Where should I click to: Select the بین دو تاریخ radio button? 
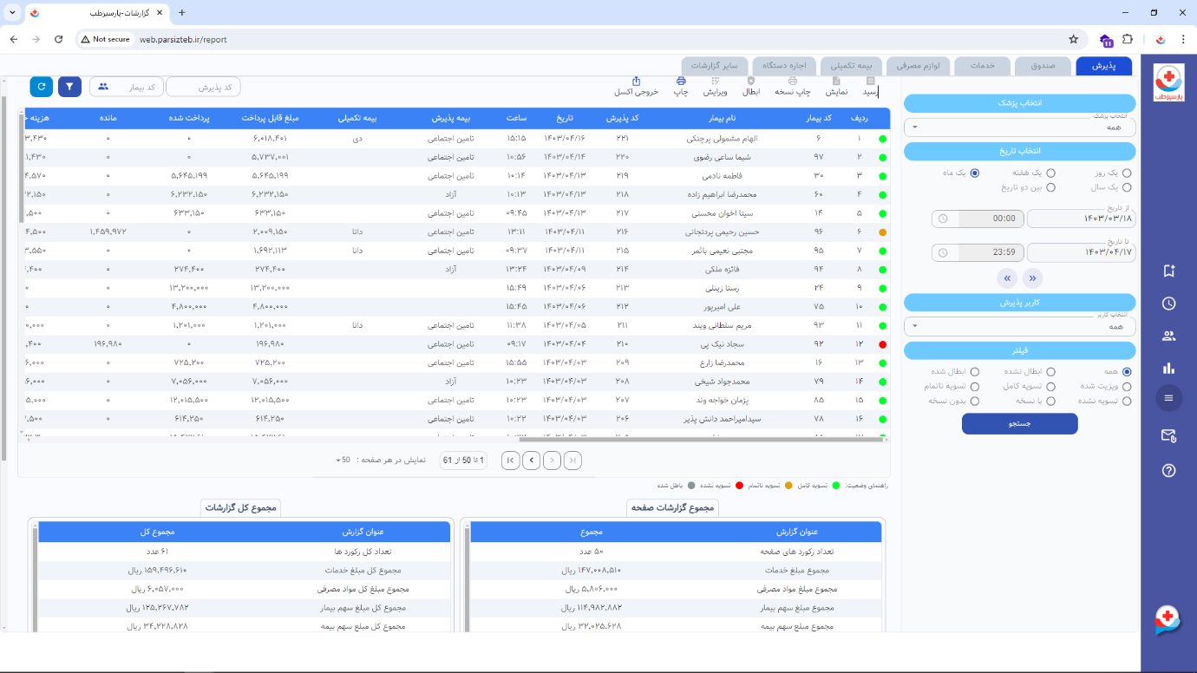point(1050,187)
